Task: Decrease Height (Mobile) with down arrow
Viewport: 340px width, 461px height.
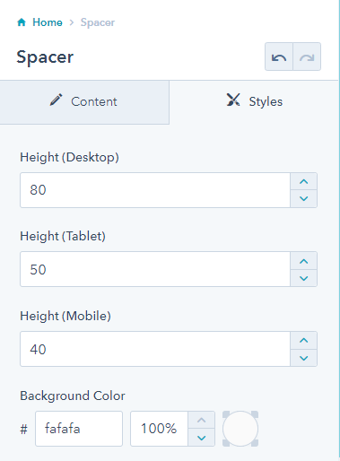Action: click(x=303, y=358)
